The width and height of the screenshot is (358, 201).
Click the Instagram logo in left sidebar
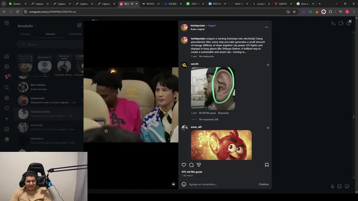click(x=7, y=23)
